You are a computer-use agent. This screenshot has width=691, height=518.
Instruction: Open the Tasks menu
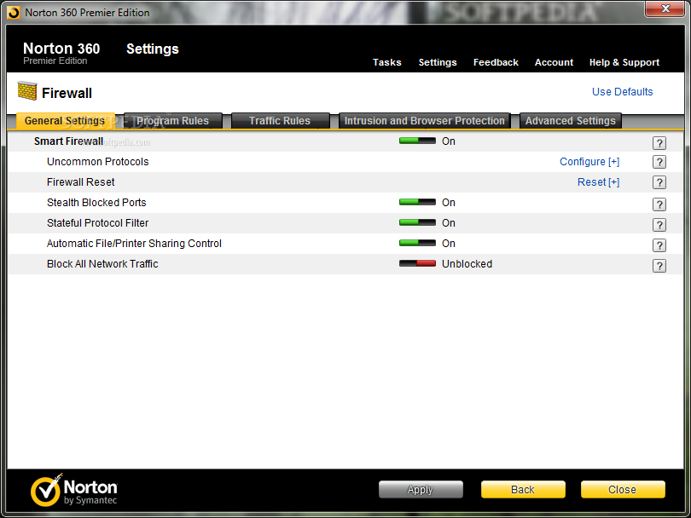click(387, 62)
